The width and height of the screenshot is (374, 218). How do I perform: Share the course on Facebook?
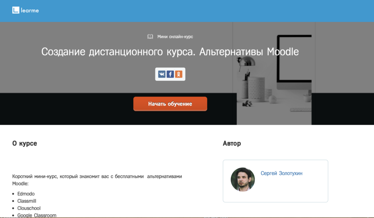tap(170, 74)
